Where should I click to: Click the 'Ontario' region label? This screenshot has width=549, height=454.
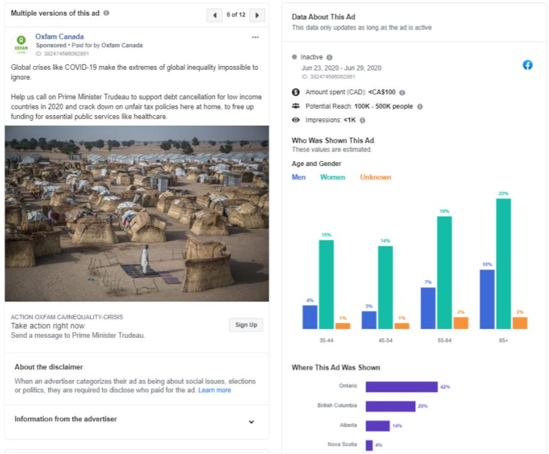[348, 385]
